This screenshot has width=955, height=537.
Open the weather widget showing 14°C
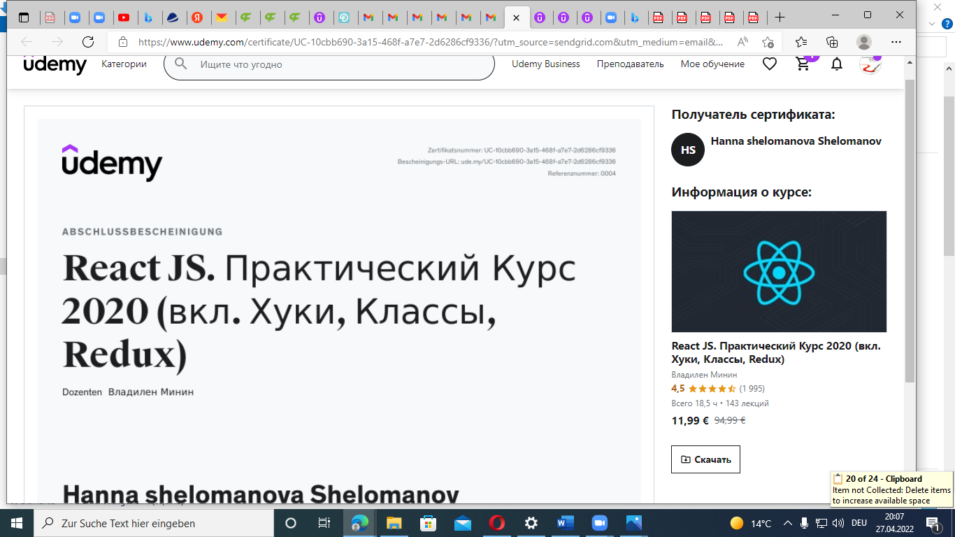pos(750,523)
